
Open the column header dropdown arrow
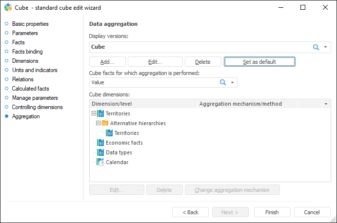click(326, 104)
